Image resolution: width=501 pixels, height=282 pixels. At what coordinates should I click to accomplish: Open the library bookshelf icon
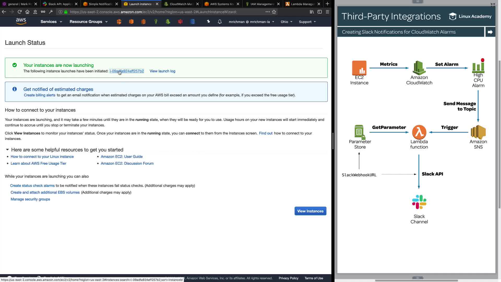(312, 12)
